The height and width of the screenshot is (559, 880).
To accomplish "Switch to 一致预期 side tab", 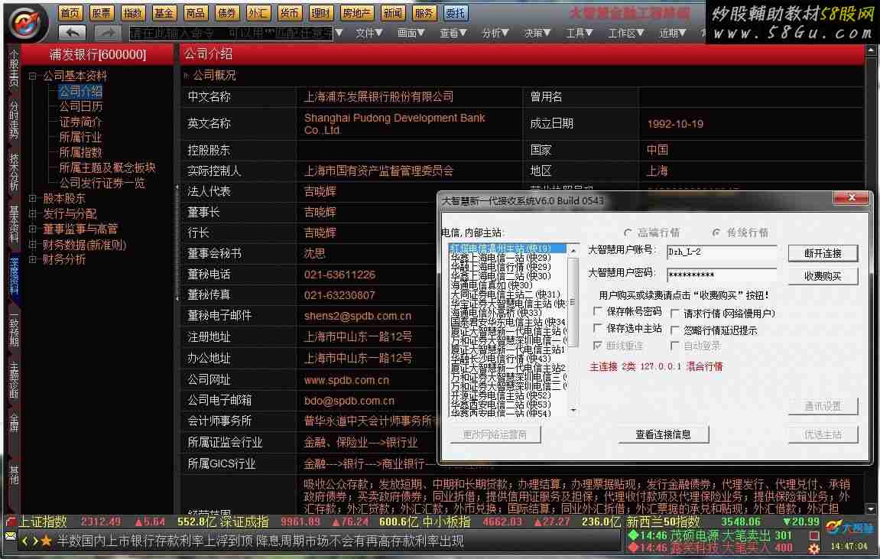I will click(x=14, y=330).
